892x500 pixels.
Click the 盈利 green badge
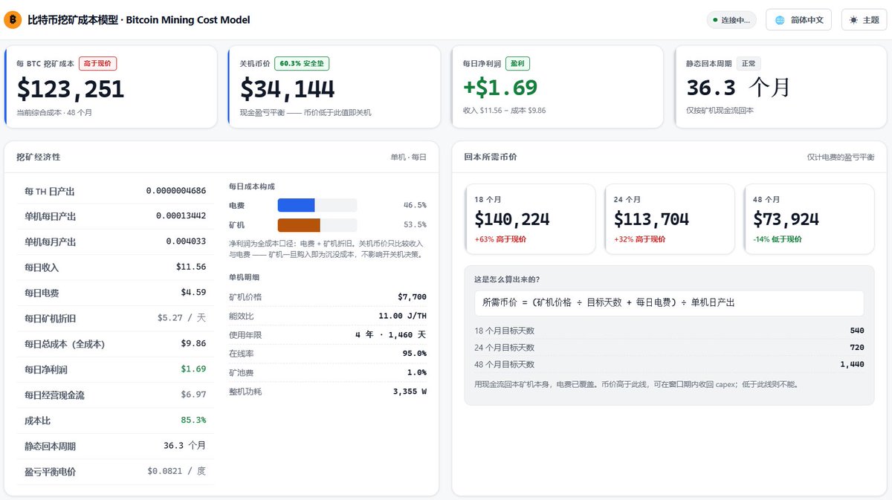(x=517, y=64)
